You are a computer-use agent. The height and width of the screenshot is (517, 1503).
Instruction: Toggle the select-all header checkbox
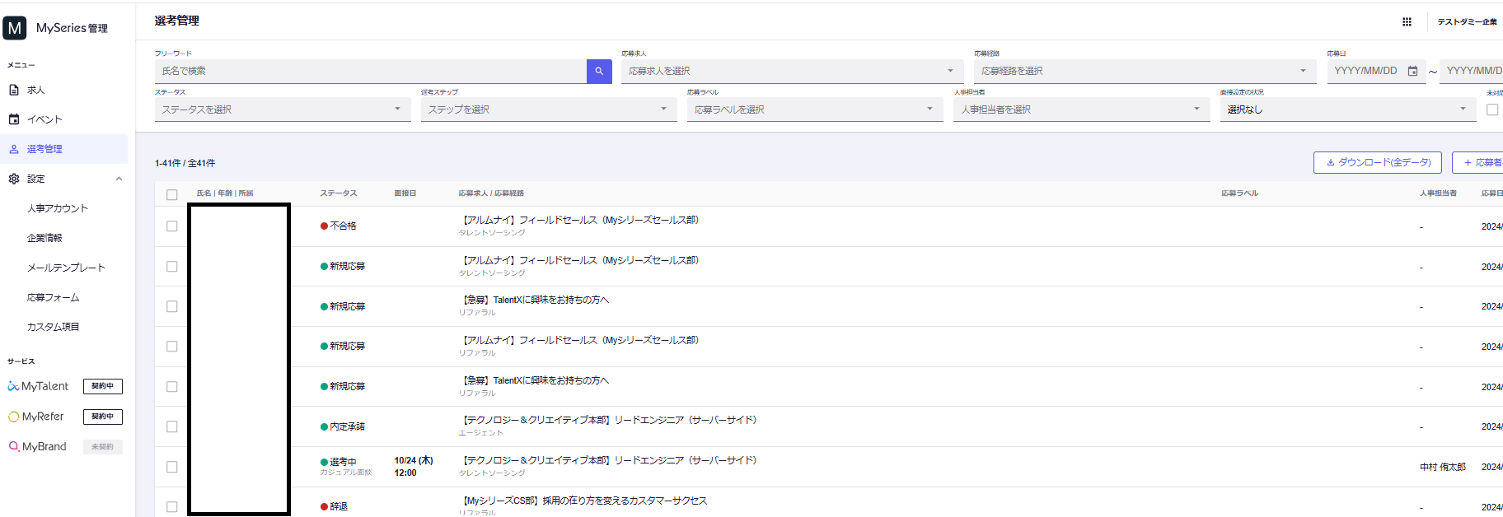[x=172, y=195]
